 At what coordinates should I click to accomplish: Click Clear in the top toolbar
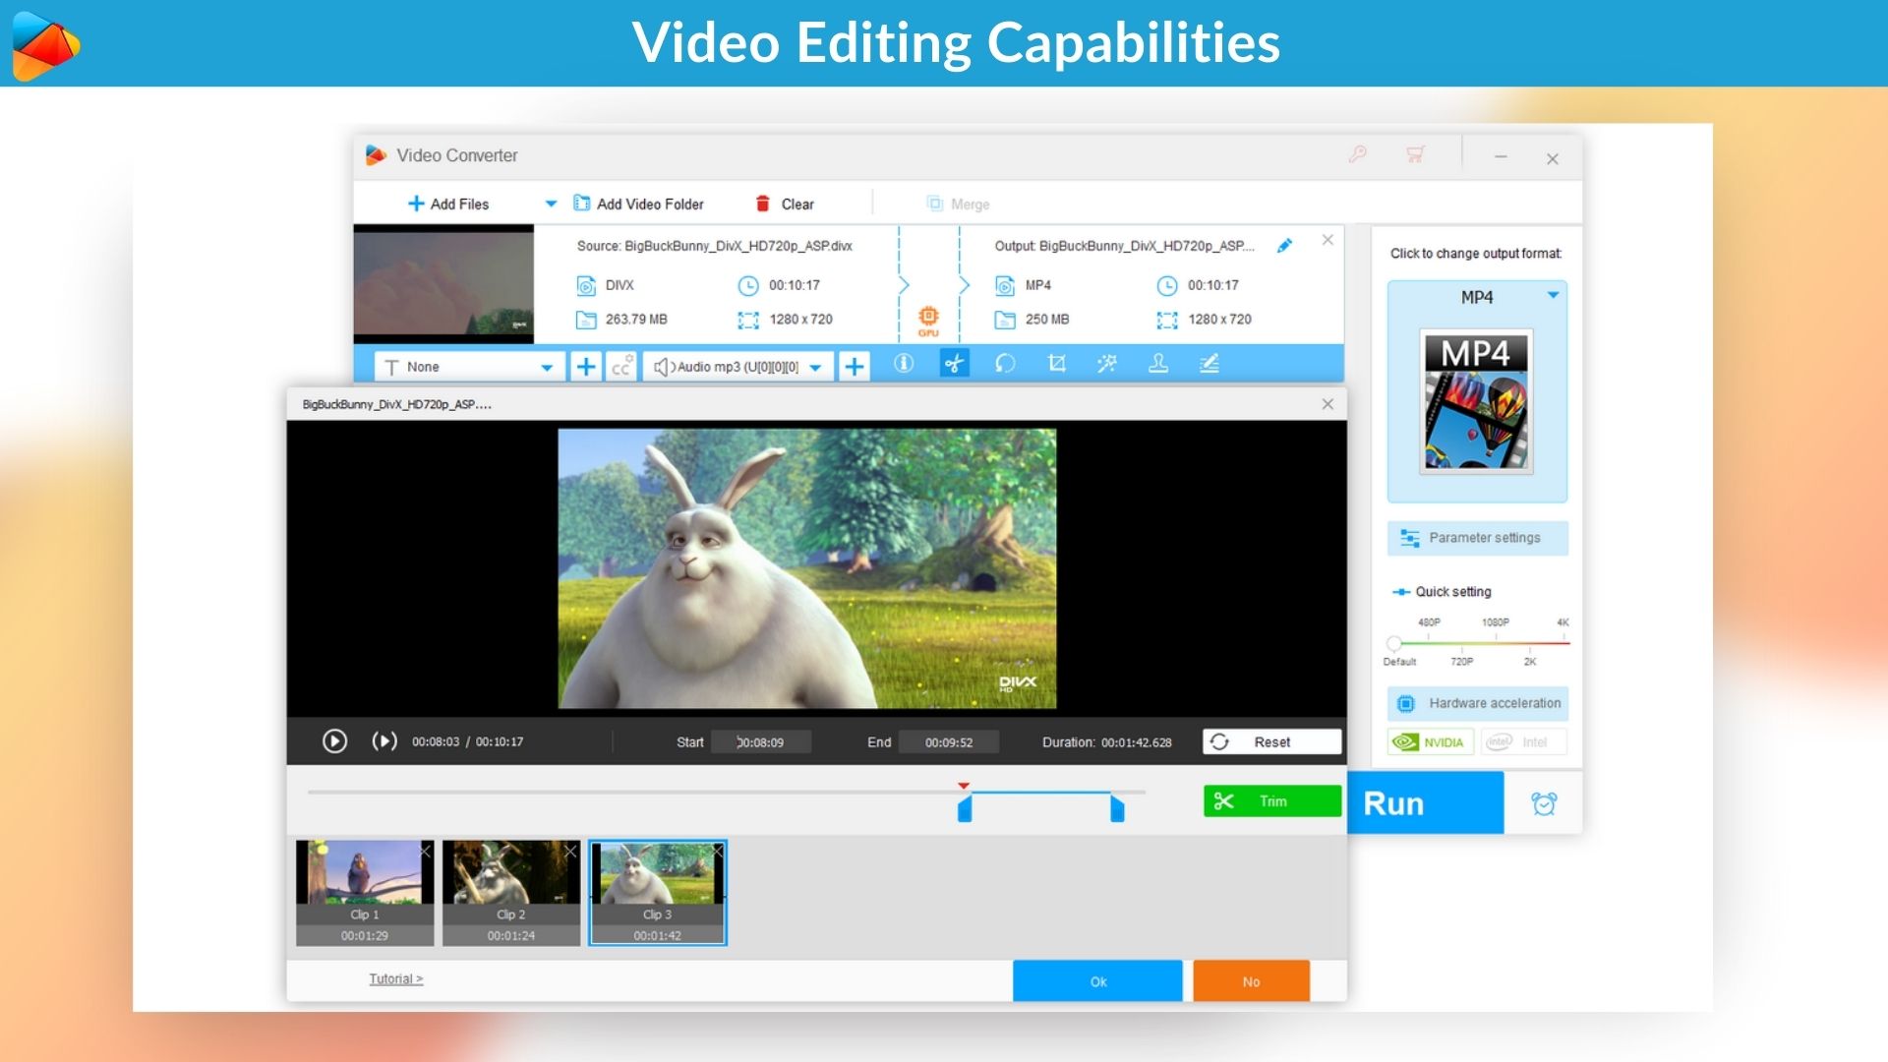[785, 205]
